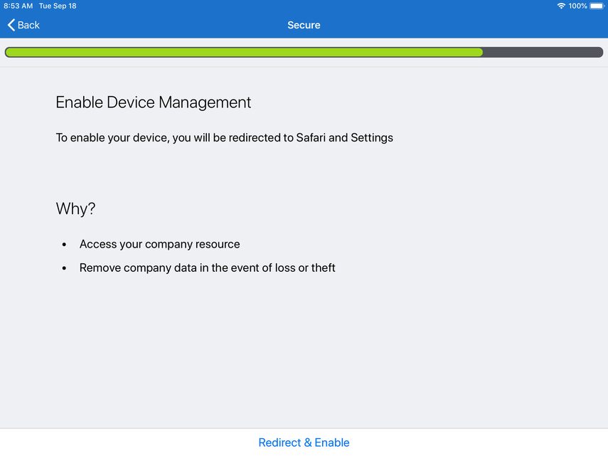Click 'Remove company data' list item
This screenshot has width=608, height=456.
207,268
